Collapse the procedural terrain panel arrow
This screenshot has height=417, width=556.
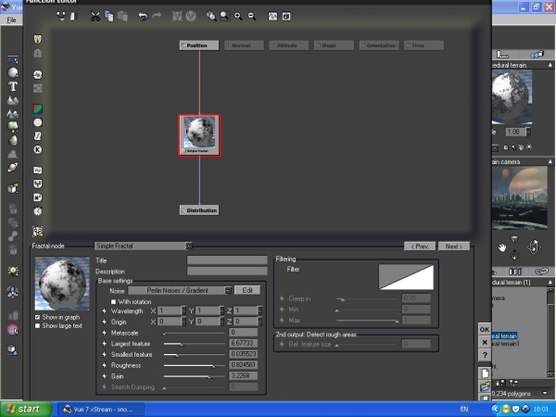(x=550, y=65)
